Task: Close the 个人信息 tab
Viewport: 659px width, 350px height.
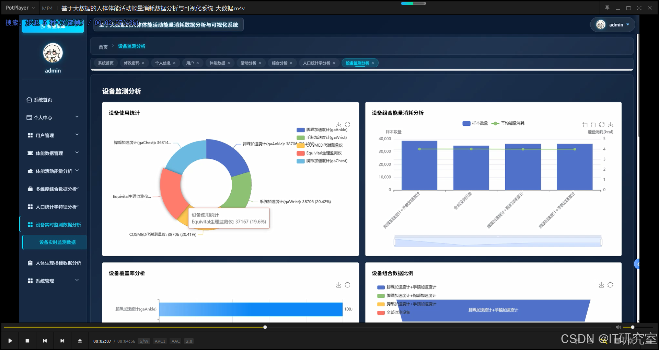Action: tap(174, 63)
